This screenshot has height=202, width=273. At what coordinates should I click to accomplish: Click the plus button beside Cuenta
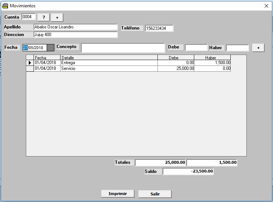[57, 17]
